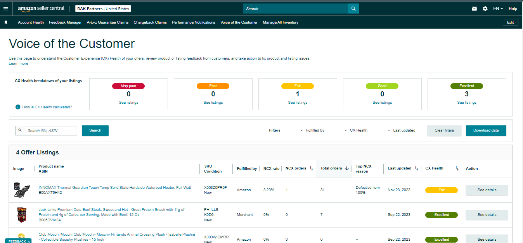This screenshot has height=243, width=523.
Task: Open the mail messages icon
Action: coord(474,9)
